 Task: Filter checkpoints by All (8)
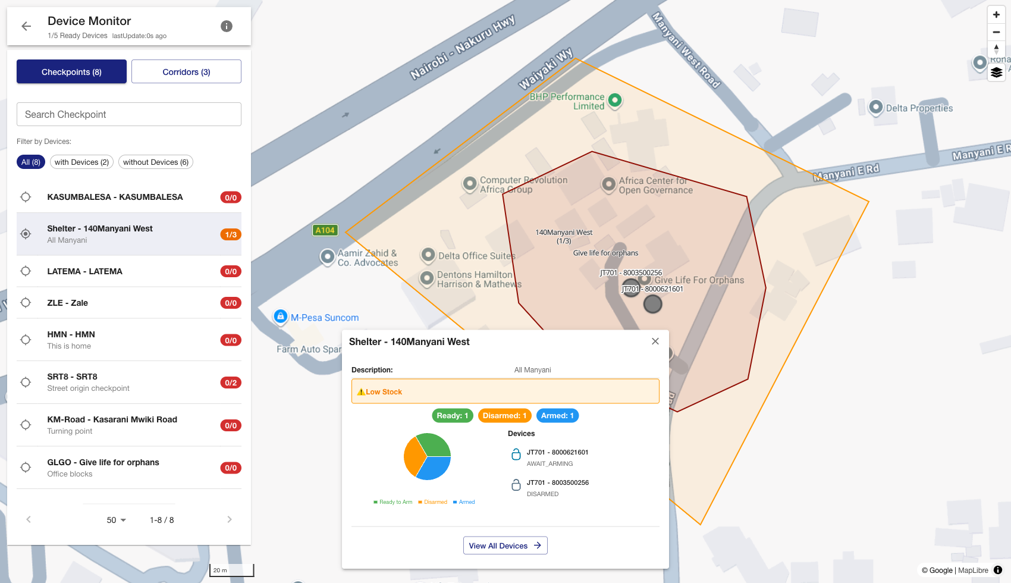tap(31, 162)
